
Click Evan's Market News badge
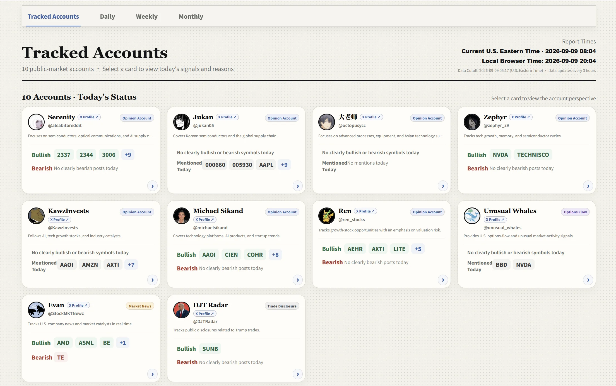140,306
